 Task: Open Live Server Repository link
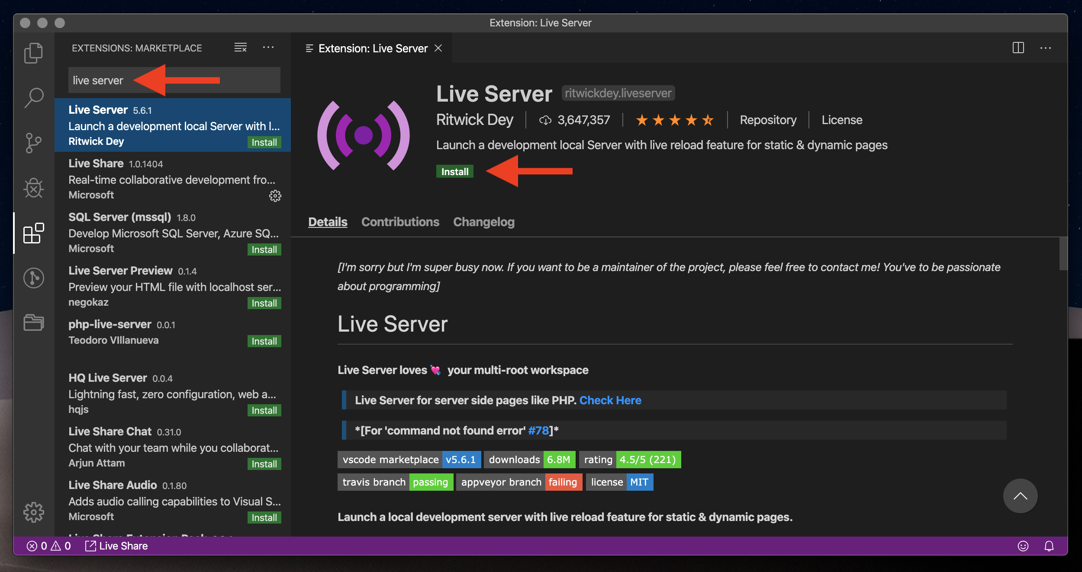pos(769,119)
